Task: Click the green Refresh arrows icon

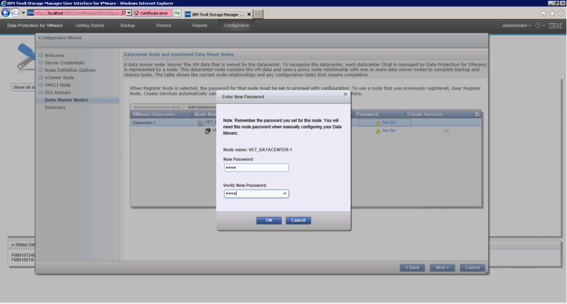Action: coord(177,13)
